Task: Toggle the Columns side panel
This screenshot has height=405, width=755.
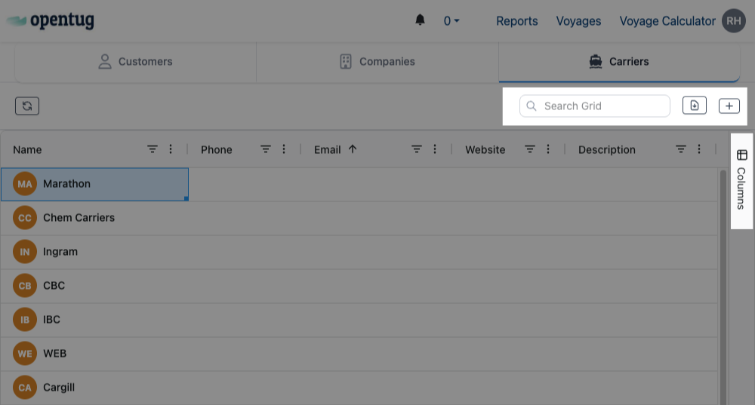Action: [741, 179]
